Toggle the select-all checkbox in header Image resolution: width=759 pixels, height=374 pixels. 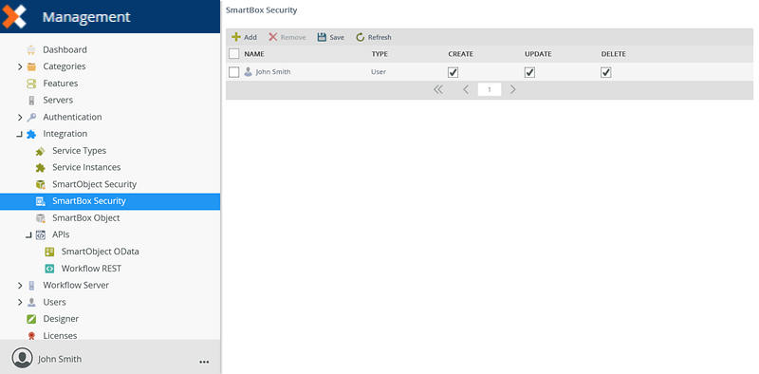(x=234, y=54)
